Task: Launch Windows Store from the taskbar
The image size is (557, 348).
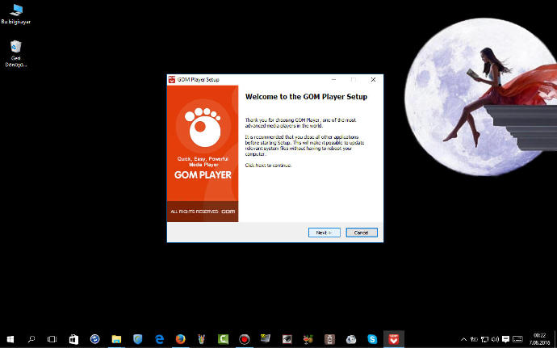Action: (x=73, y=339)
